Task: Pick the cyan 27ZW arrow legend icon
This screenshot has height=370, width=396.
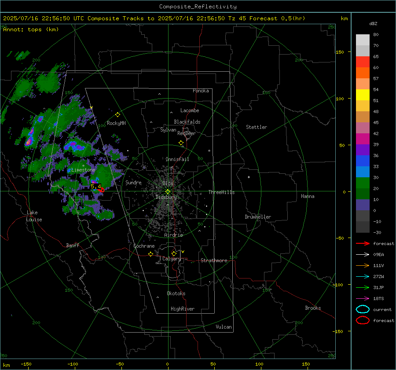Action: (363, 277)
